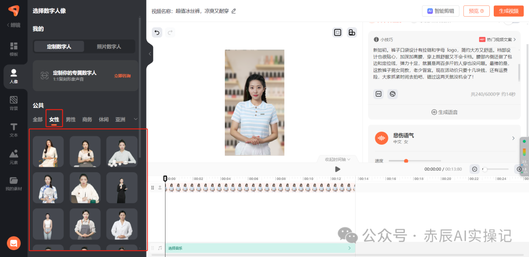The width and height of the screenshot is (529, 257).
Task: Open the 元素 elements sidebar icon
Action: pos(14,157)
